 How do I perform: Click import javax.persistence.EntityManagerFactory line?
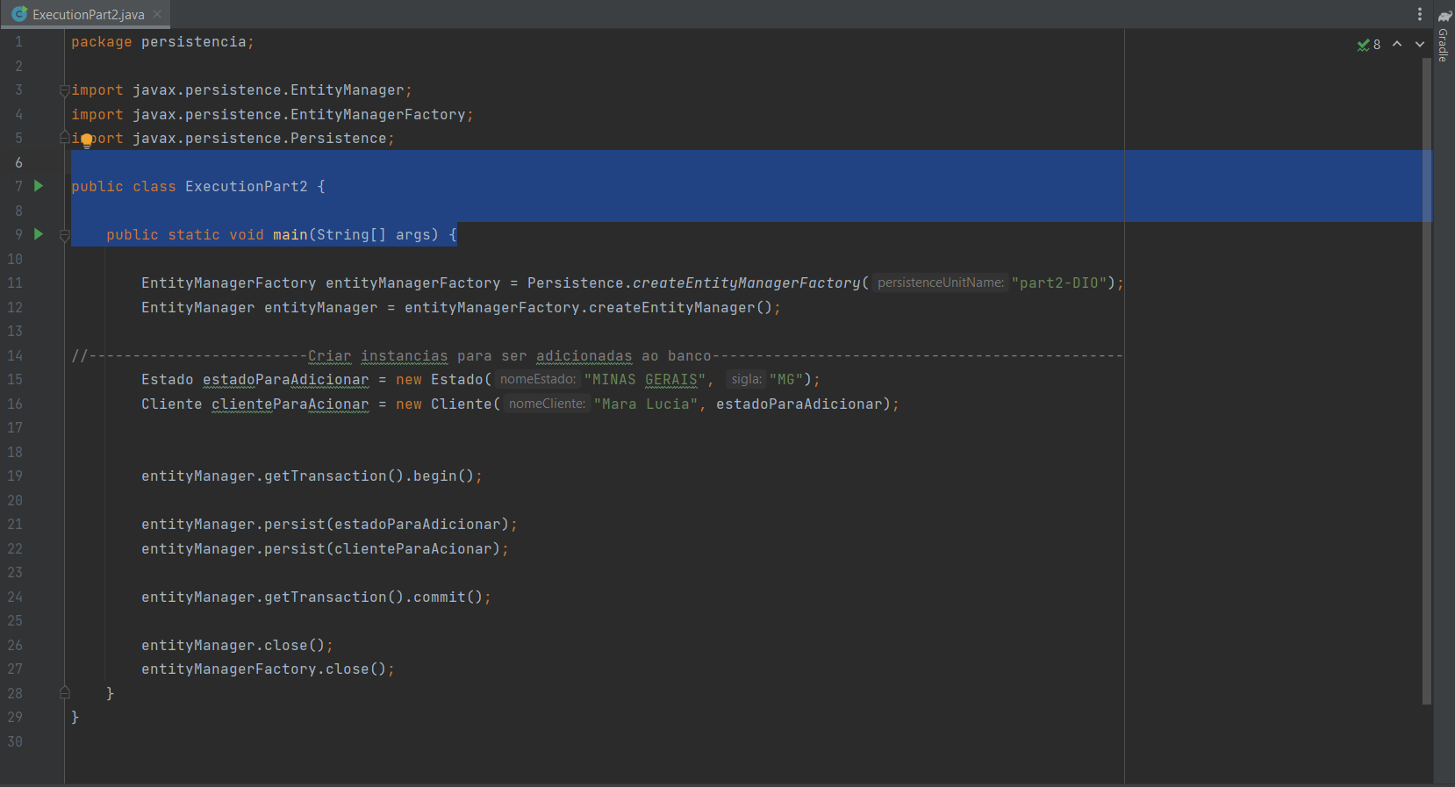pos(272,114)
